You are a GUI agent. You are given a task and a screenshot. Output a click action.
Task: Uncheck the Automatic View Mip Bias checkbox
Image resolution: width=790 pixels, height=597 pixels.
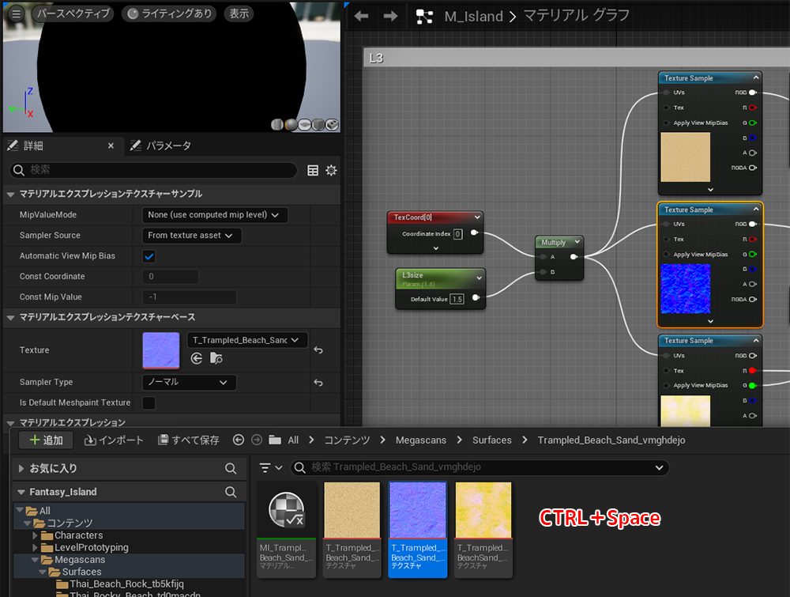149,256
